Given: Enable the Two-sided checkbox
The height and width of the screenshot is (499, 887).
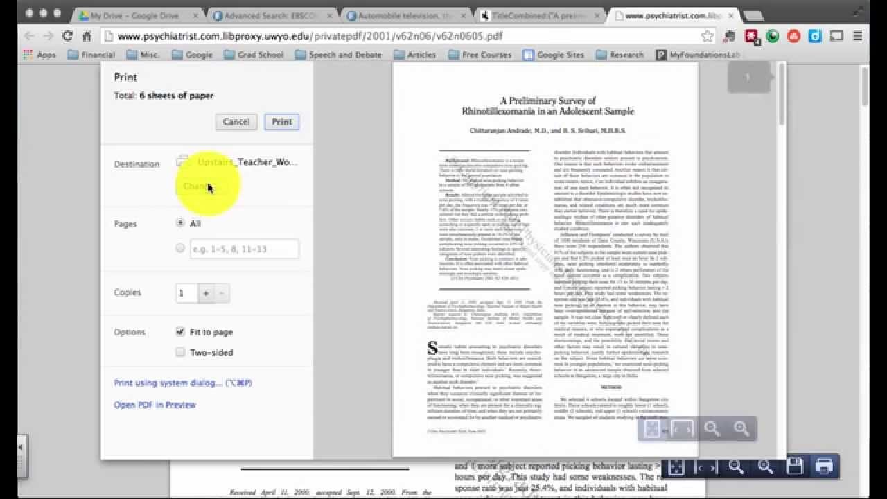Looking at the screenshot, I should tap(180, 352).
